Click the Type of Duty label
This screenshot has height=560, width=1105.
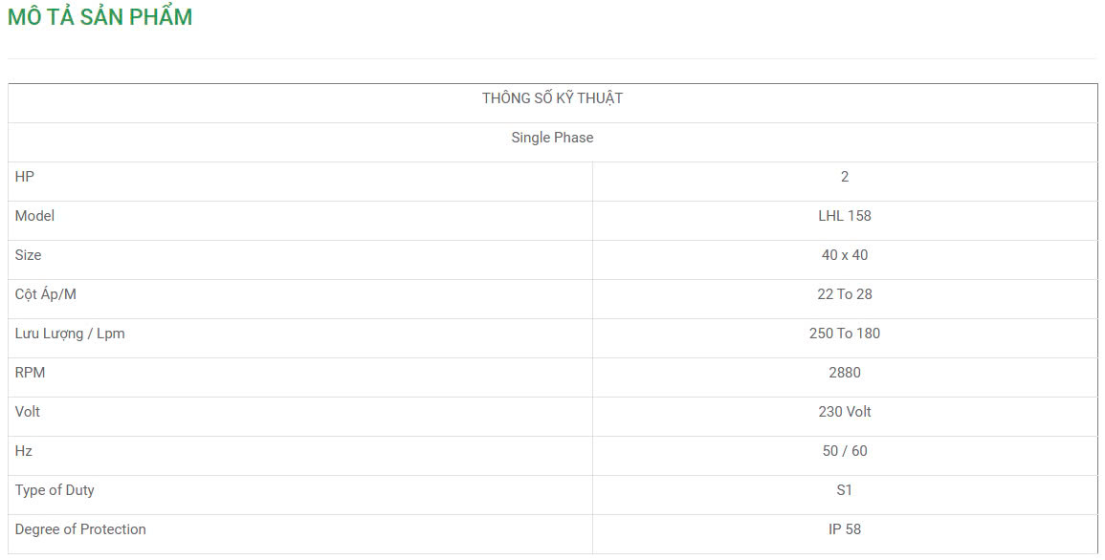[x=55, y=490]
